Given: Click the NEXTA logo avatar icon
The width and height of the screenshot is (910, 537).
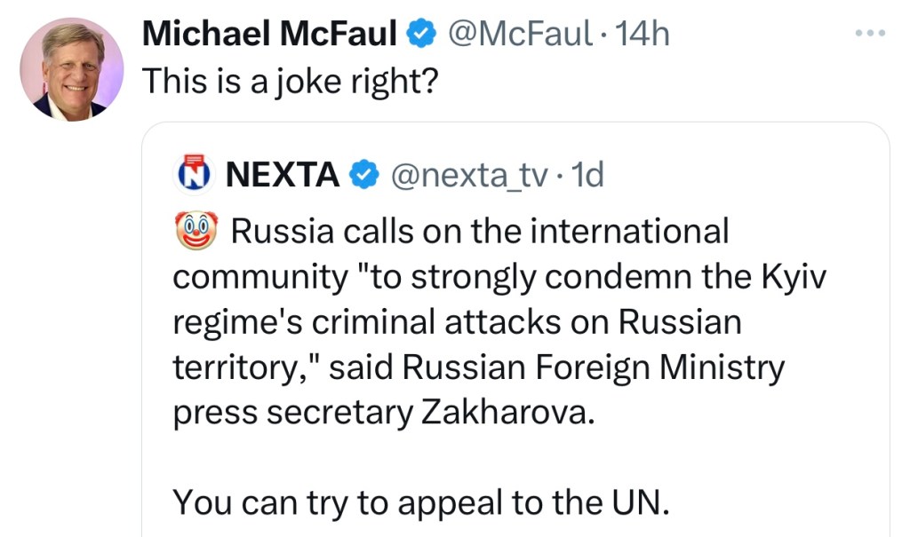Looking at the screenshot, I should (x=194, y=175).
